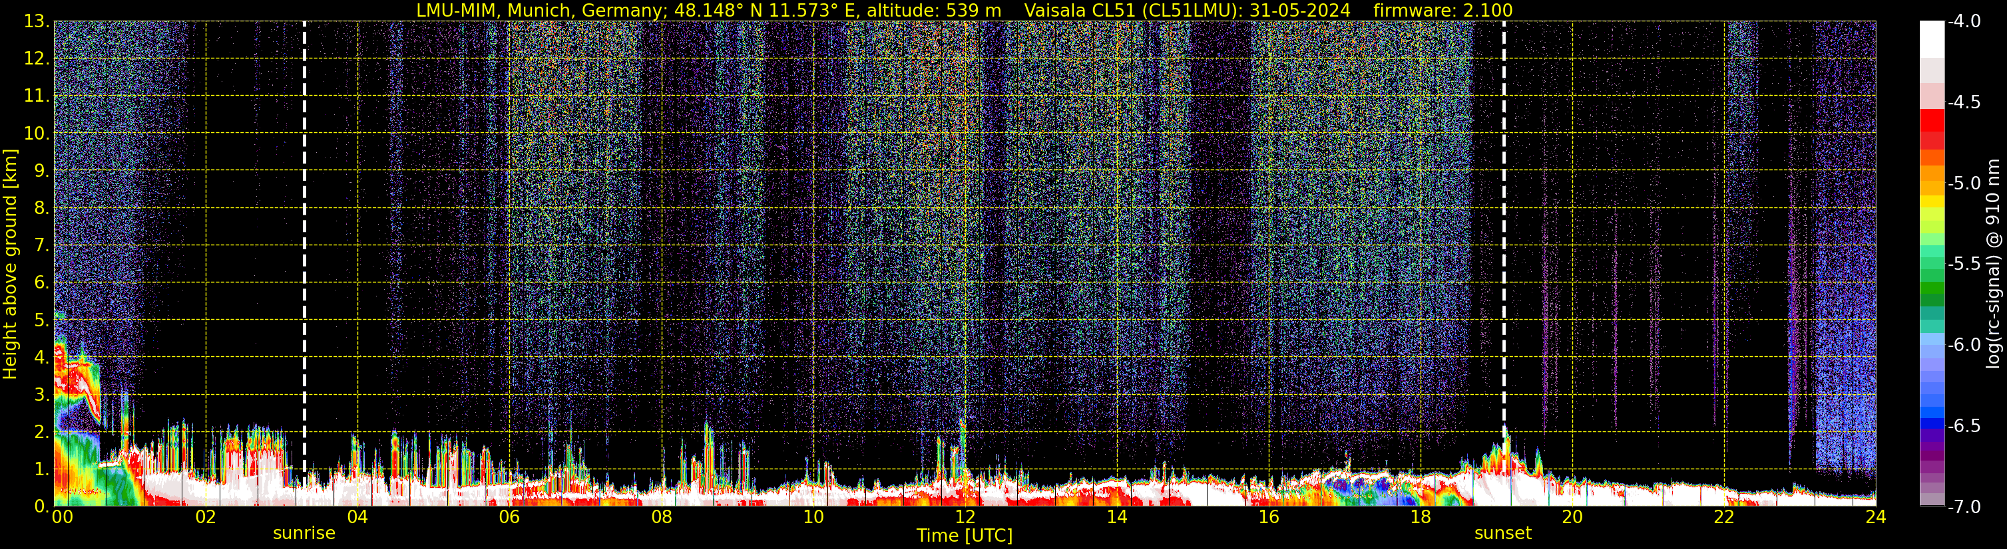Click the height tick label '13.'
The height and width of the screenshot is (549, 2007).
point(37,22)
